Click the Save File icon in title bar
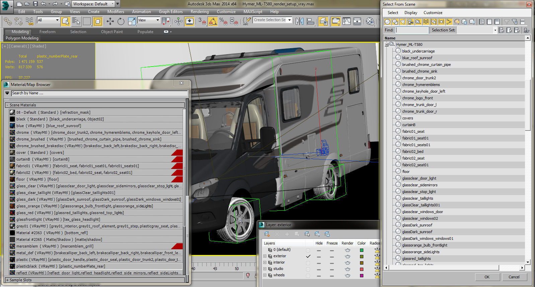 [35, 4]
